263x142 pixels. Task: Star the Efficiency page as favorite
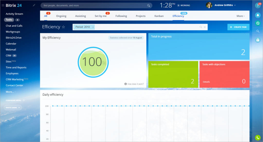tap(64, 27)
